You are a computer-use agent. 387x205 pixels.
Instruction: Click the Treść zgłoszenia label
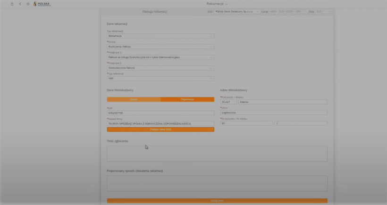click(x=117, y=141)
